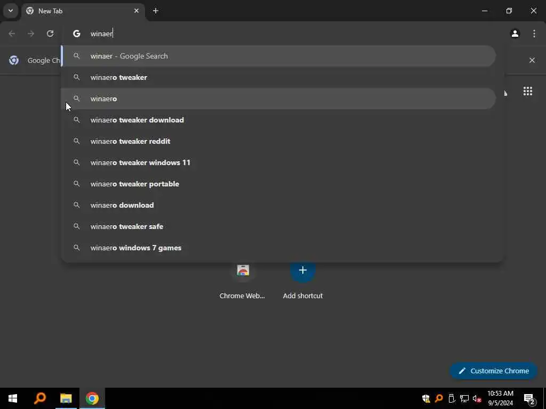Choose 'winaero tweaker safe' suggestion
The image size is (546, 409).
278,226
